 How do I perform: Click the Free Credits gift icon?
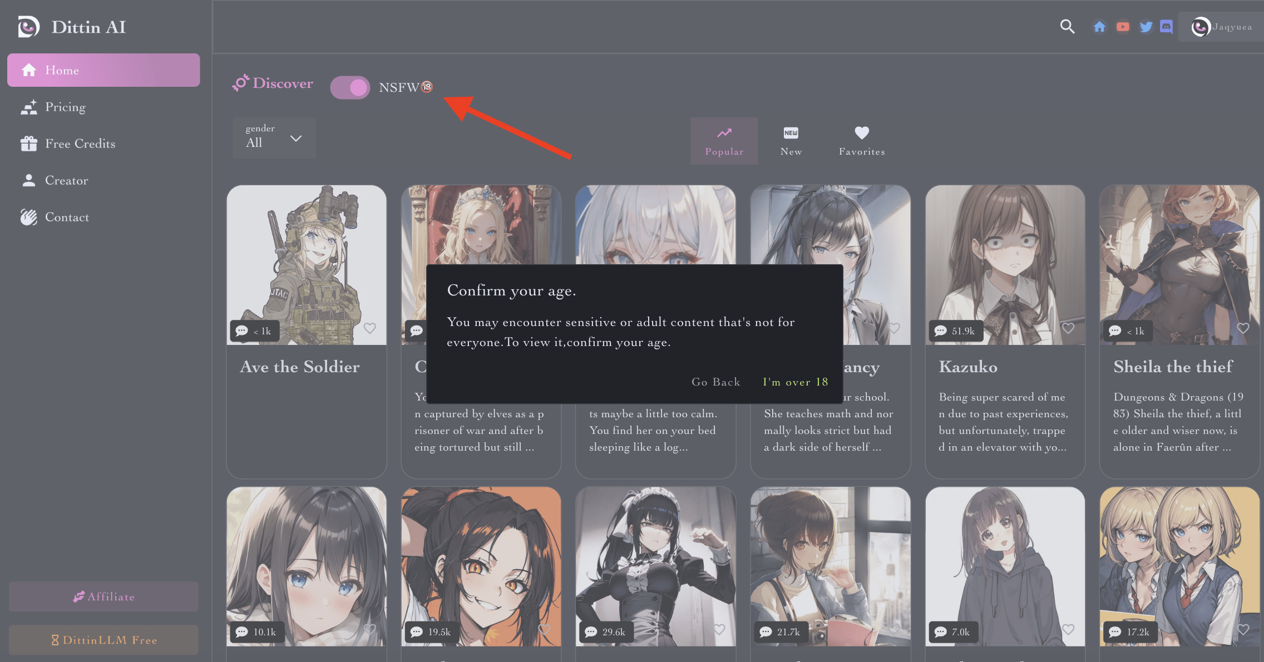coord(29,143)
